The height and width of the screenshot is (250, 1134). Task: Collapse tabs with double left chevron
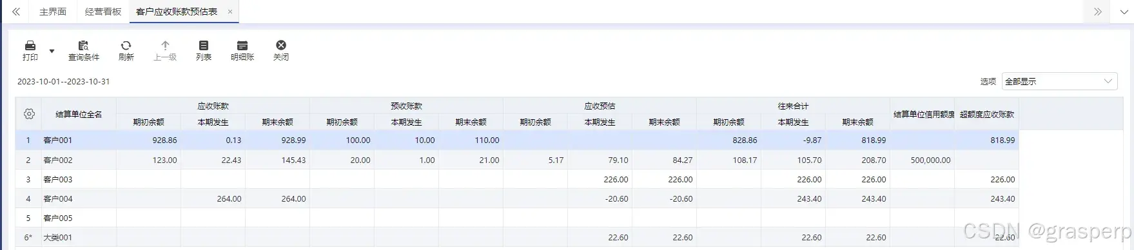(x=16, y=12)
